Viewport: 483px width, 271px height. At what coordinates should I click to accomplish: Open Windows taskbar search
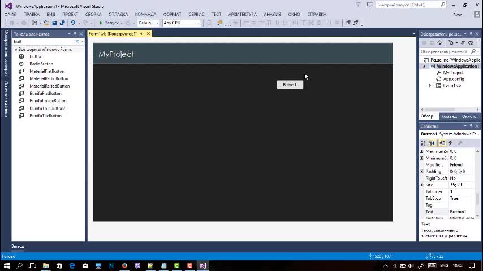coord(19,265)
